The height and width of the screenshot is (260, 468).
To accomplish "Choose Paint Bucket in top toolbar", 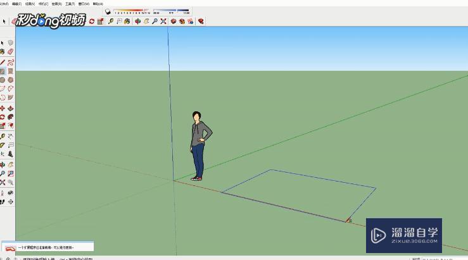I will point(127,21).
